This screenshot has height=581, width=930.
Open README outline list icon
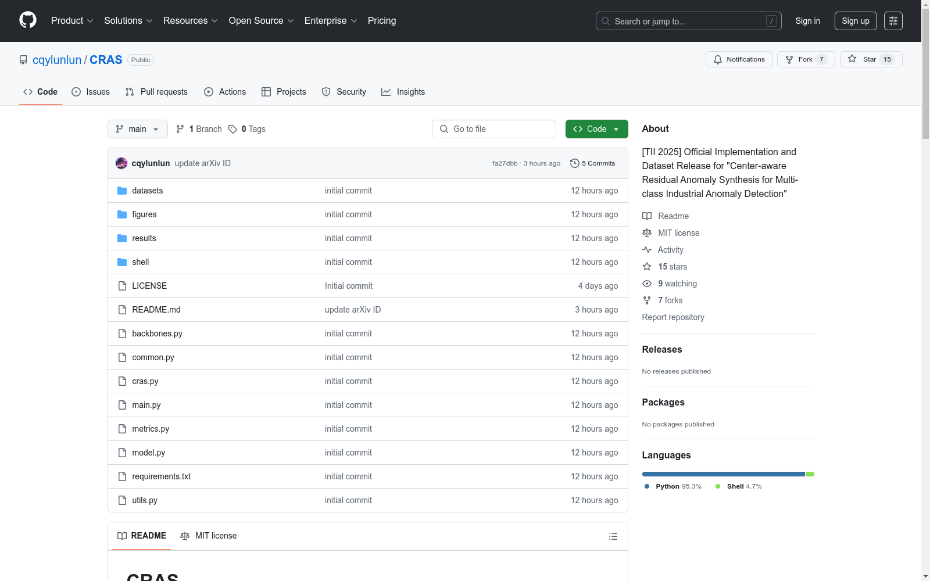613,536
